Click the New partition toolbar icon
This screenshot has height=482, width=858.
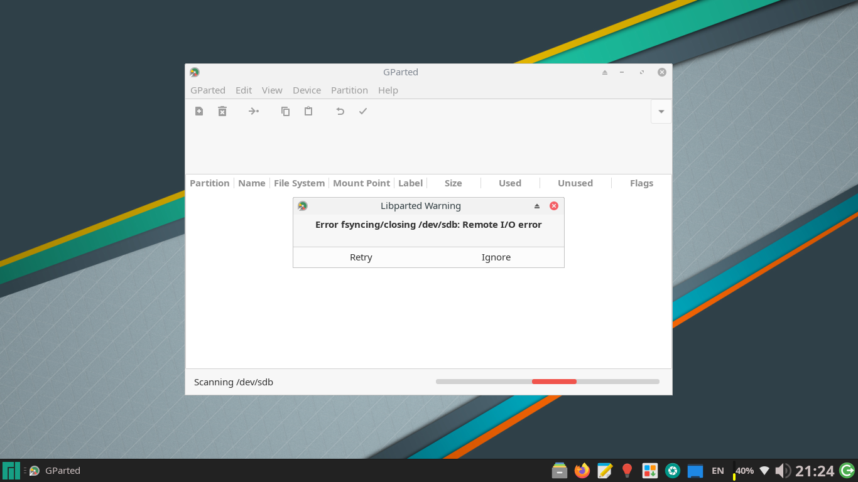pyautogui.click(x=199, y=111)
